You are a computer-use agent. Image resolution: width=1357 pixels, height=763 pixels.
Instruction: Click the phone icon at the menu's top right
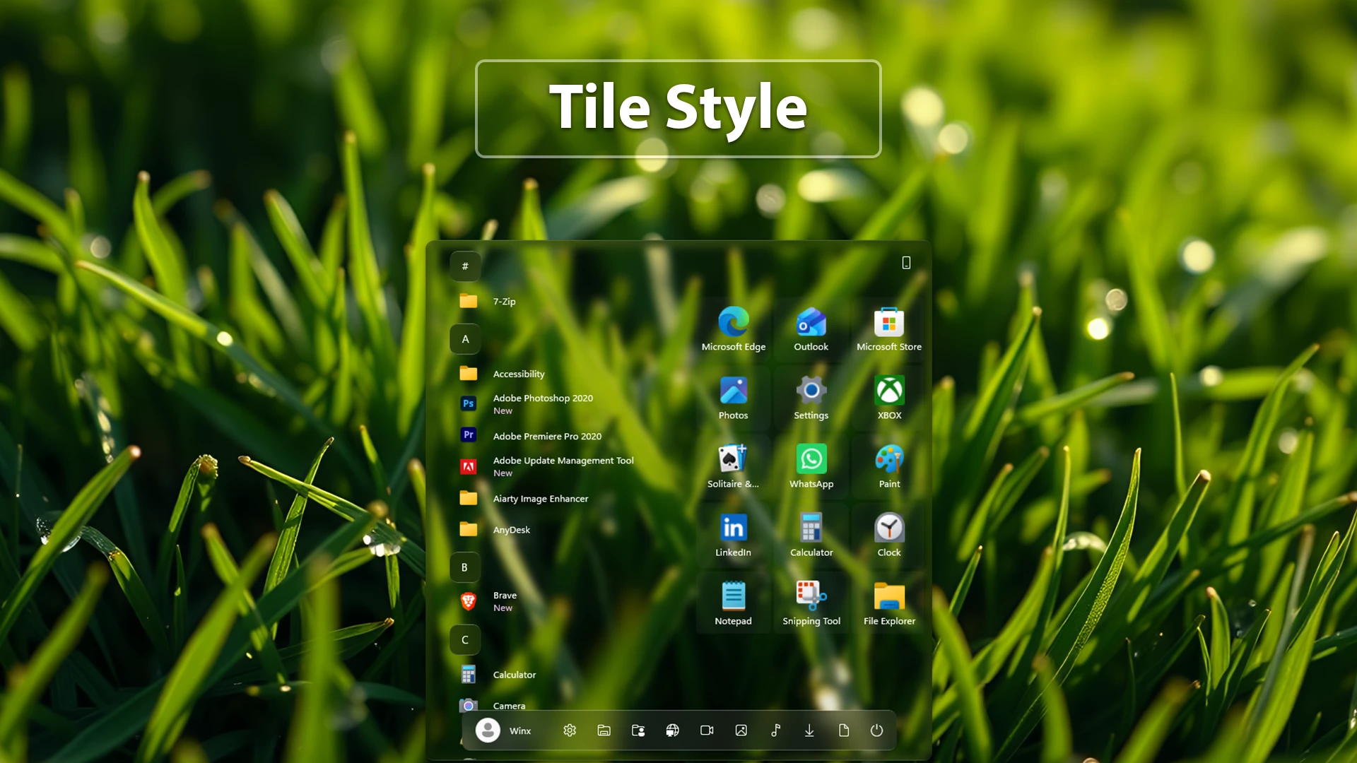906,263
